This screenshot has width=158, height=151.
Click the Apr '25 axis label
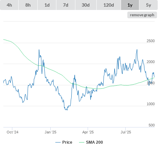click(x=88, y=132)
